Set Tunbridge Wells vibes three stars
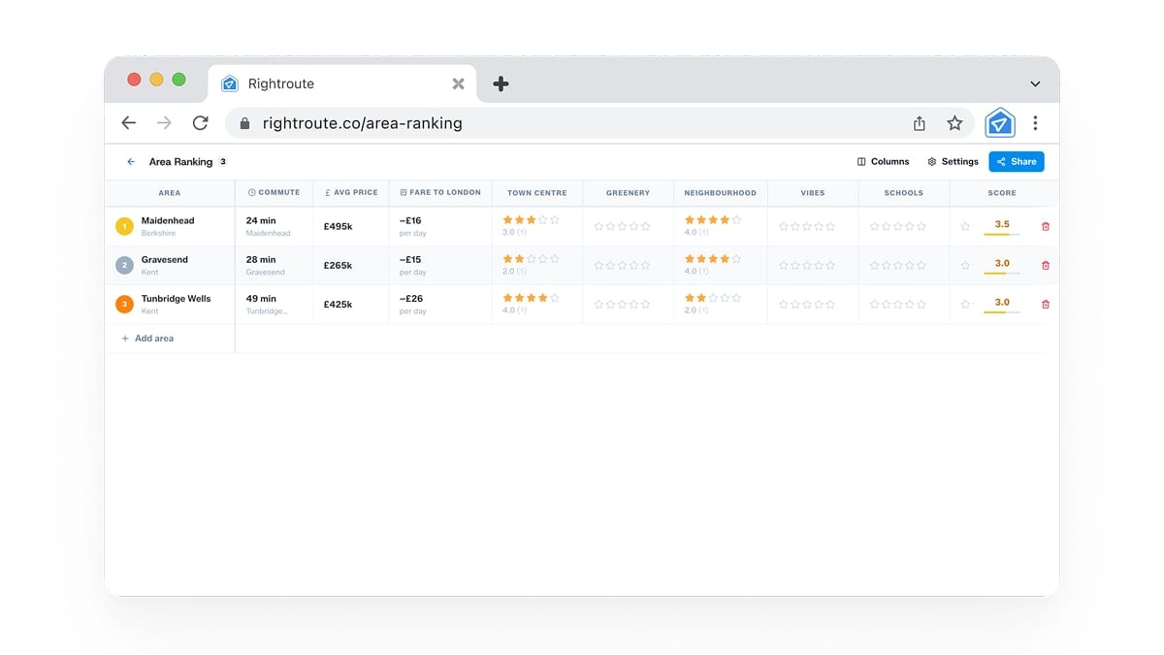1164x655 pixels. tap(807, 304)
